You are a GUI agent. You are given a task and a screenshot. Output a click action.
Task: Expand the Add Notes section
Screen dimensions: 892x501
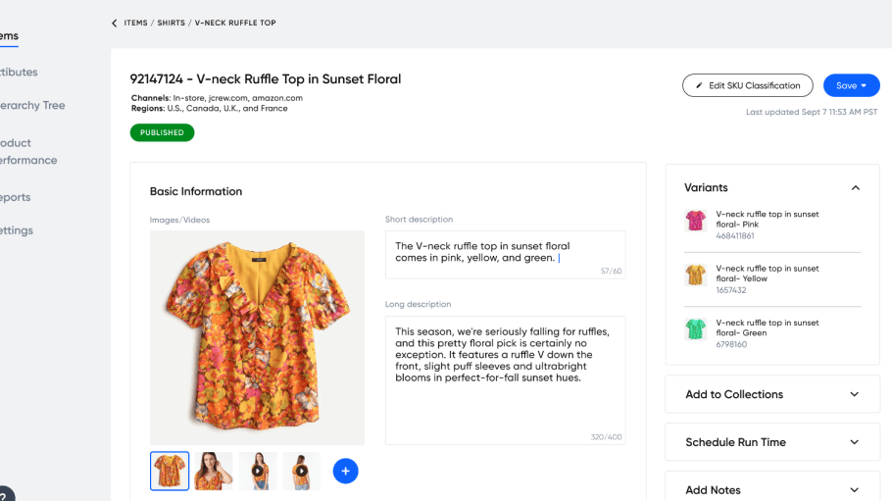click(772, 489)
